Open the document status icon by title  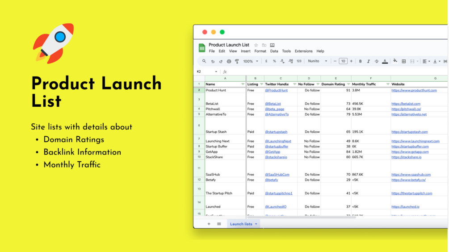273,45
